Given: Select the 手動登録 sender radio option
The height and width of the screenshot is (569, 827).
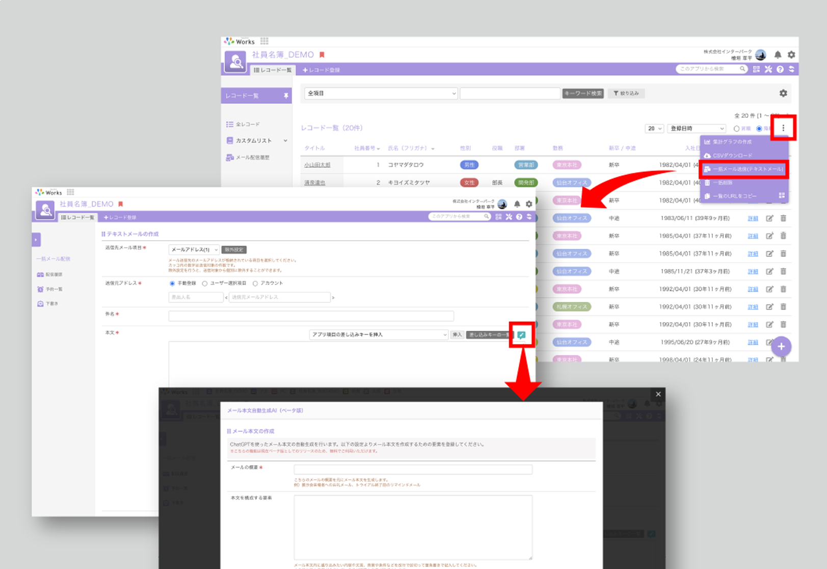Looking at the screenshot, I should click(172, 283).
